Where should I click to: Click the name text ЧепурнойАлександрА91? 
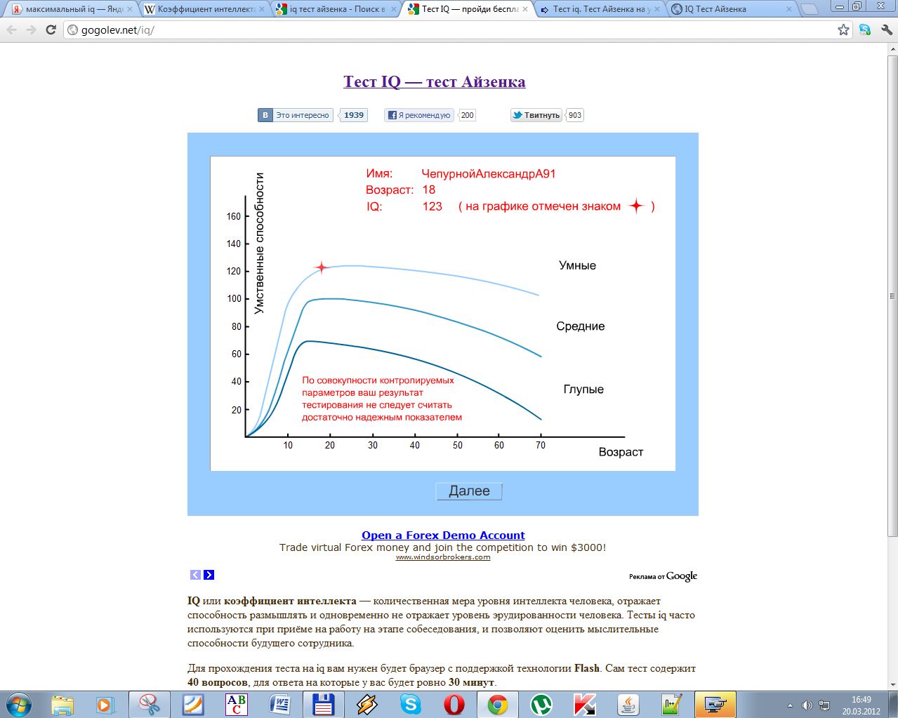(489, 173)
